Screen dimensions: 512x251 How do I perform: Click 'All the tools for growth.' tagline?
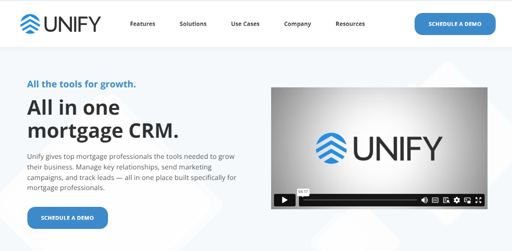pos(81,84)
